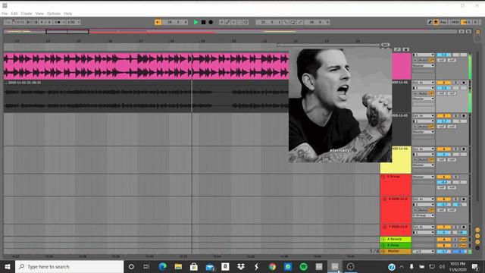Open the Edit menu
Viewport: 485px width, 273px height.
tap(14, 14)
